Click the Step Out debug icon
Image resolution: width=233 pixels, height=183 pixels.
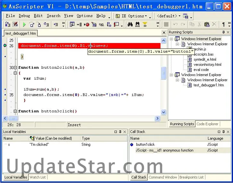click(x=46, y=24)
